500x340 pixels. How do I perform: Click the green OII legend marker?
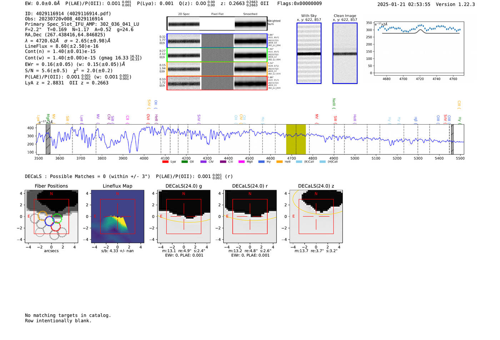point(184,162)
